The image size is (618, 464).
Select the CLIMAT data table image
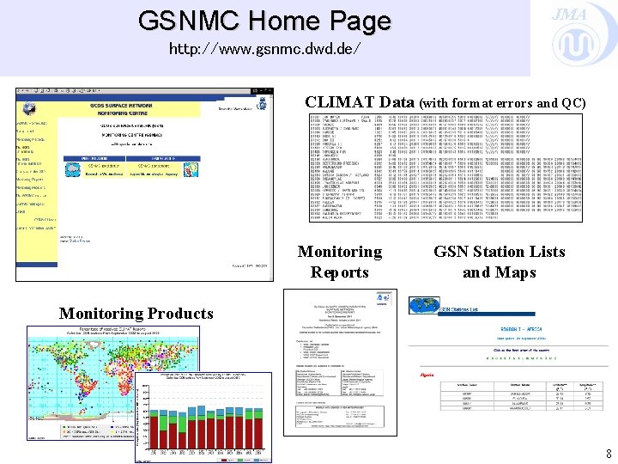pyautogui.click(x=445, y=168)
